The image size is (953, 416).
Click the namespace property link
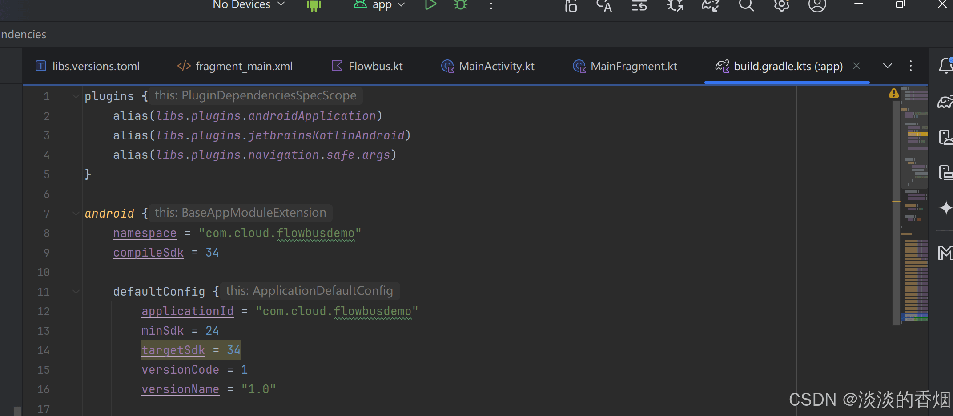point(145,233)
